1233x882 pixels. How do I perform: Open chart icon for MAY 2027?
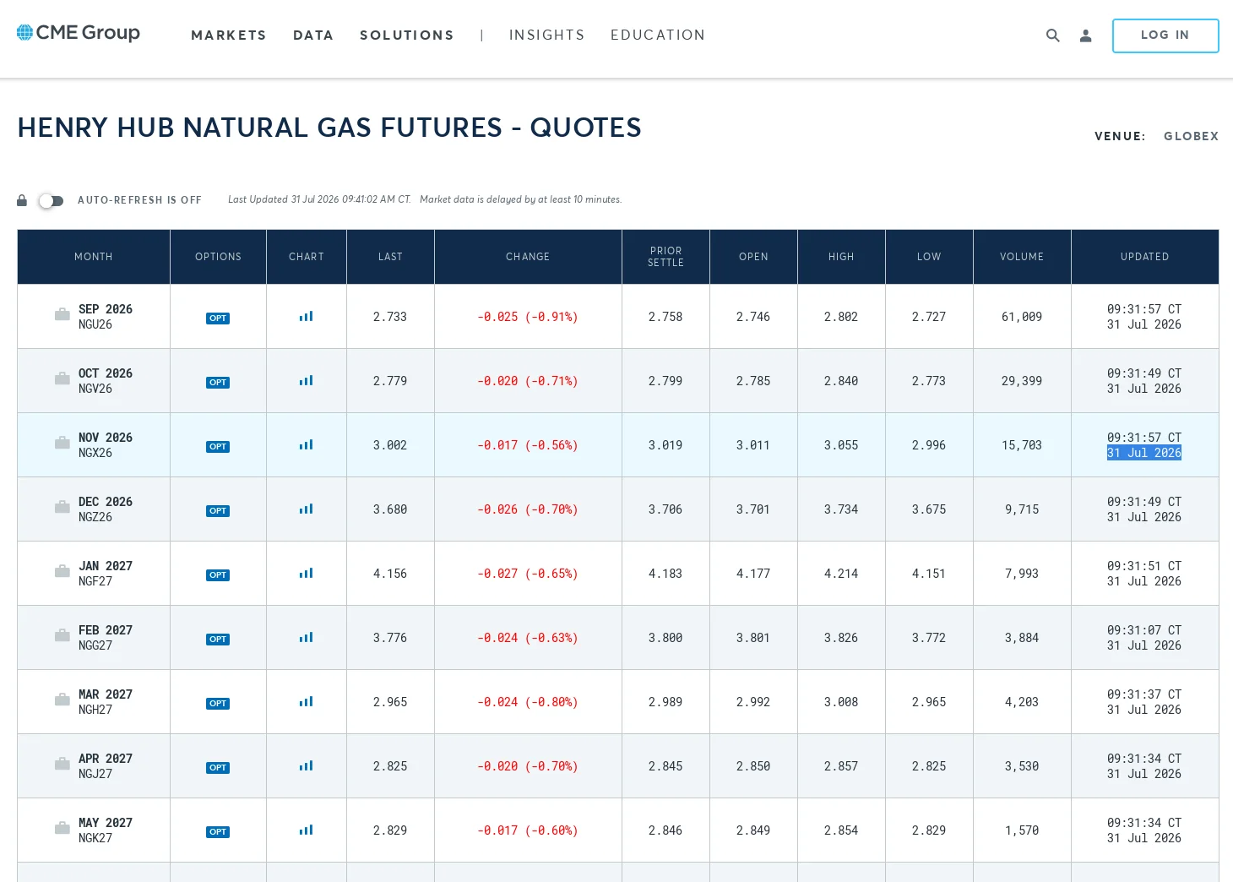point(306,830)
